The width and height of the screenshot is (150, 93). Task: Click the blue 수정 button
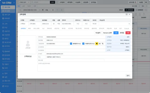pos(116,33)
